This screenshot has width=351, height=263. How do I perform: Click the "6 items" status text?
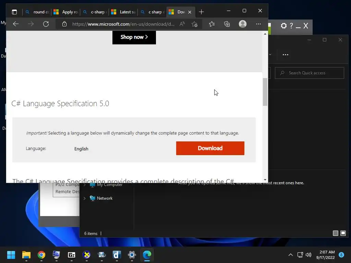coord(90,234)
